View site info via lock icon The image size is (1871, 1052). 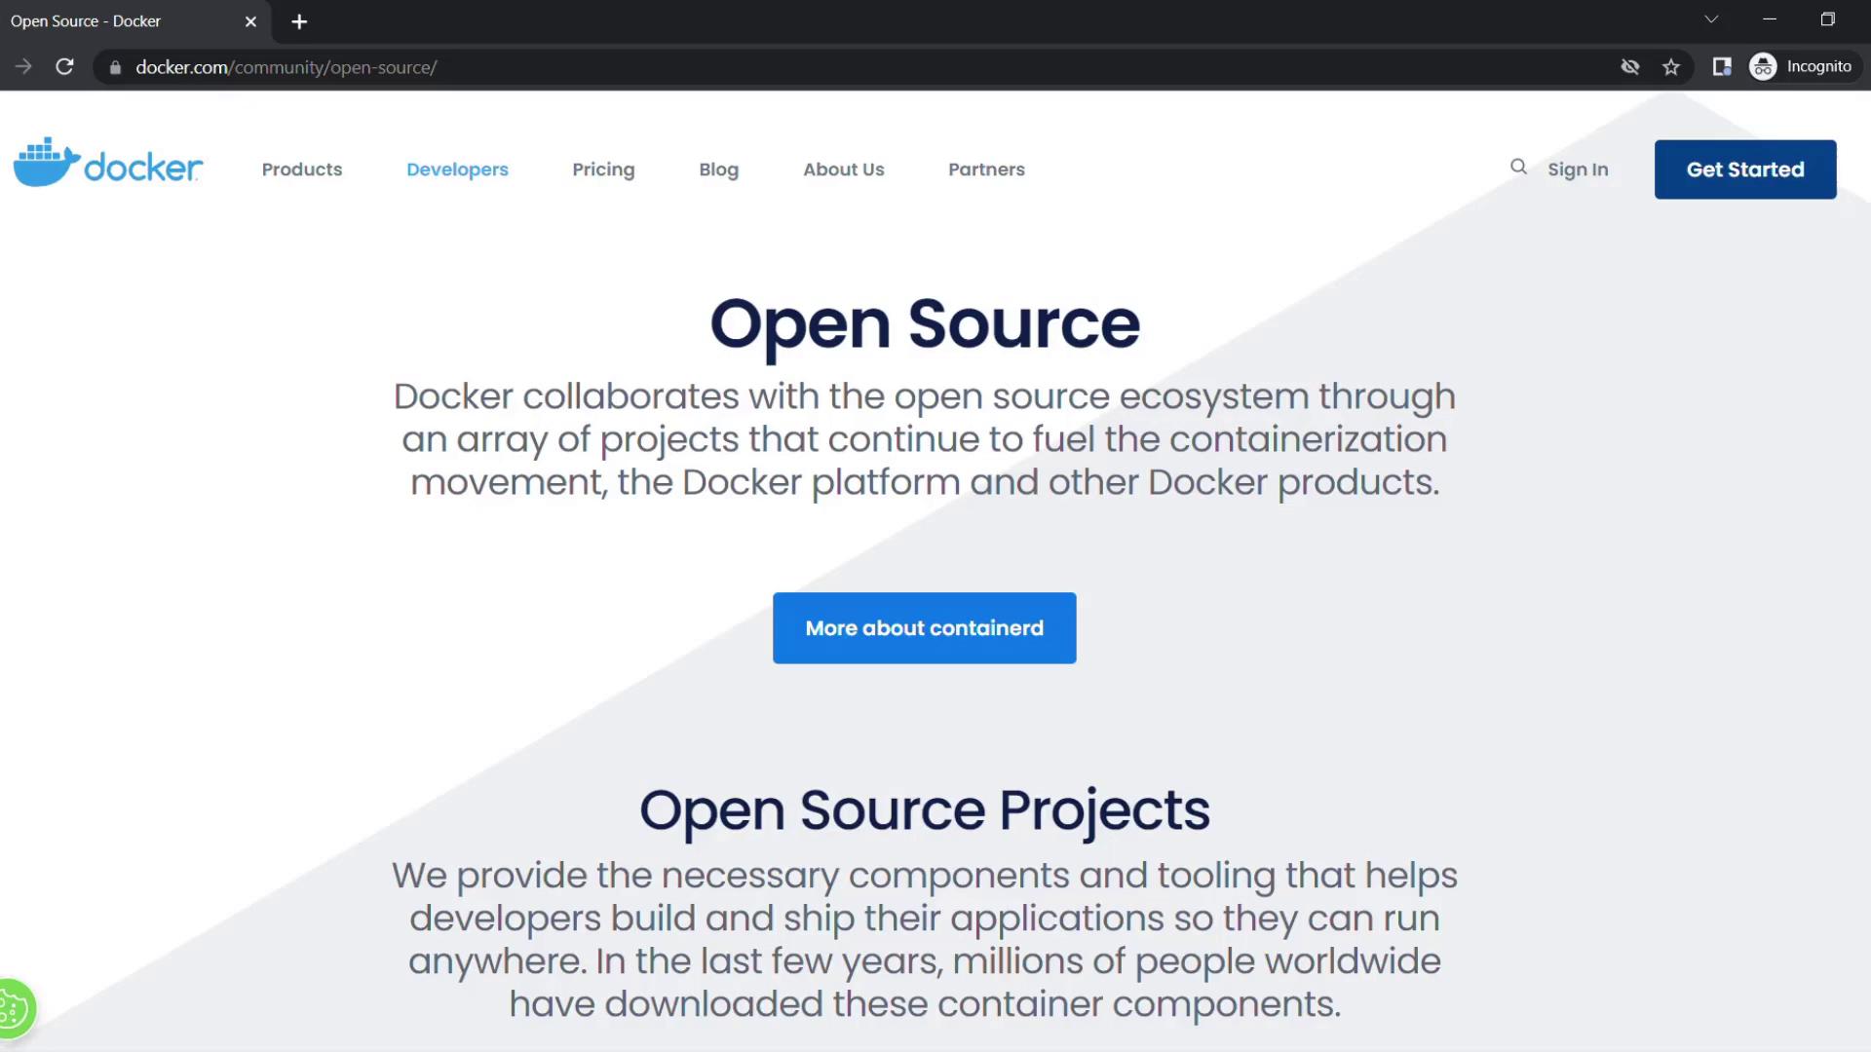(x=115, y=67)
